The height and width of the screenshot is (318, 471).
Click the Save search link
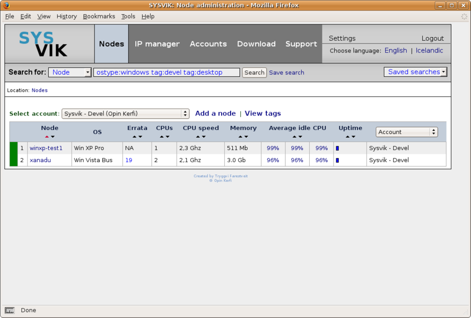point(286,73)
